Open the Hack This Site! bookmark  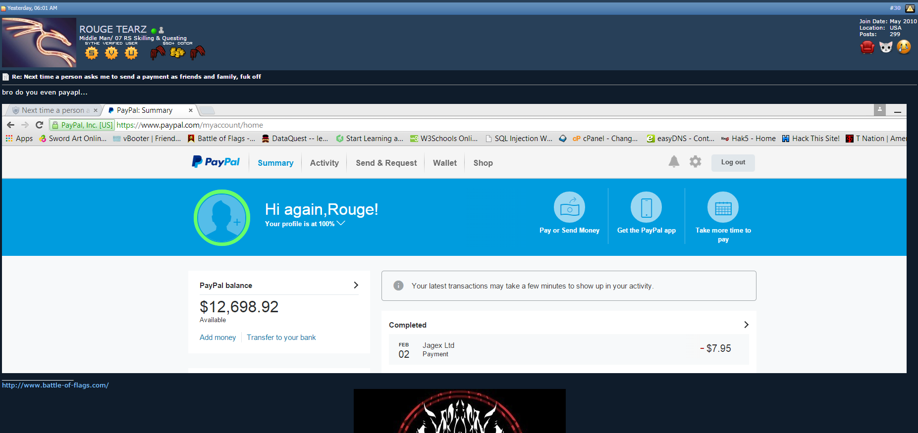pyautogui.click(x=811, y=139)
